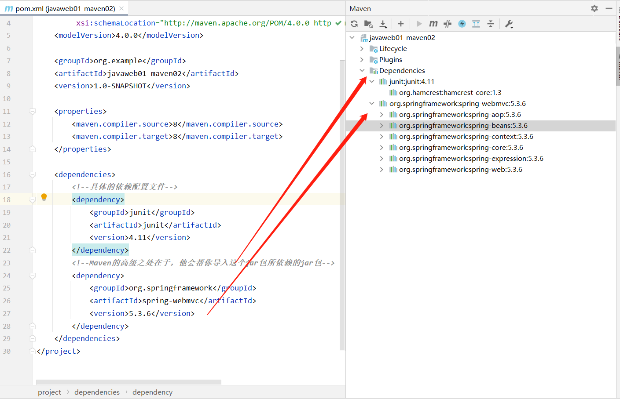Fold the spring dependency at line 24
Viewport: 620px width, 399px height.
[33, 276]
